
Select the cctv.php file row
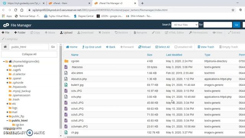[154, 97]
